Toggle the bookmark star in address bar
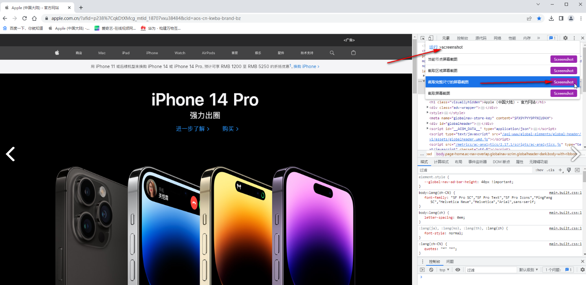Screen dimensions: 586x285 [539, 18]
